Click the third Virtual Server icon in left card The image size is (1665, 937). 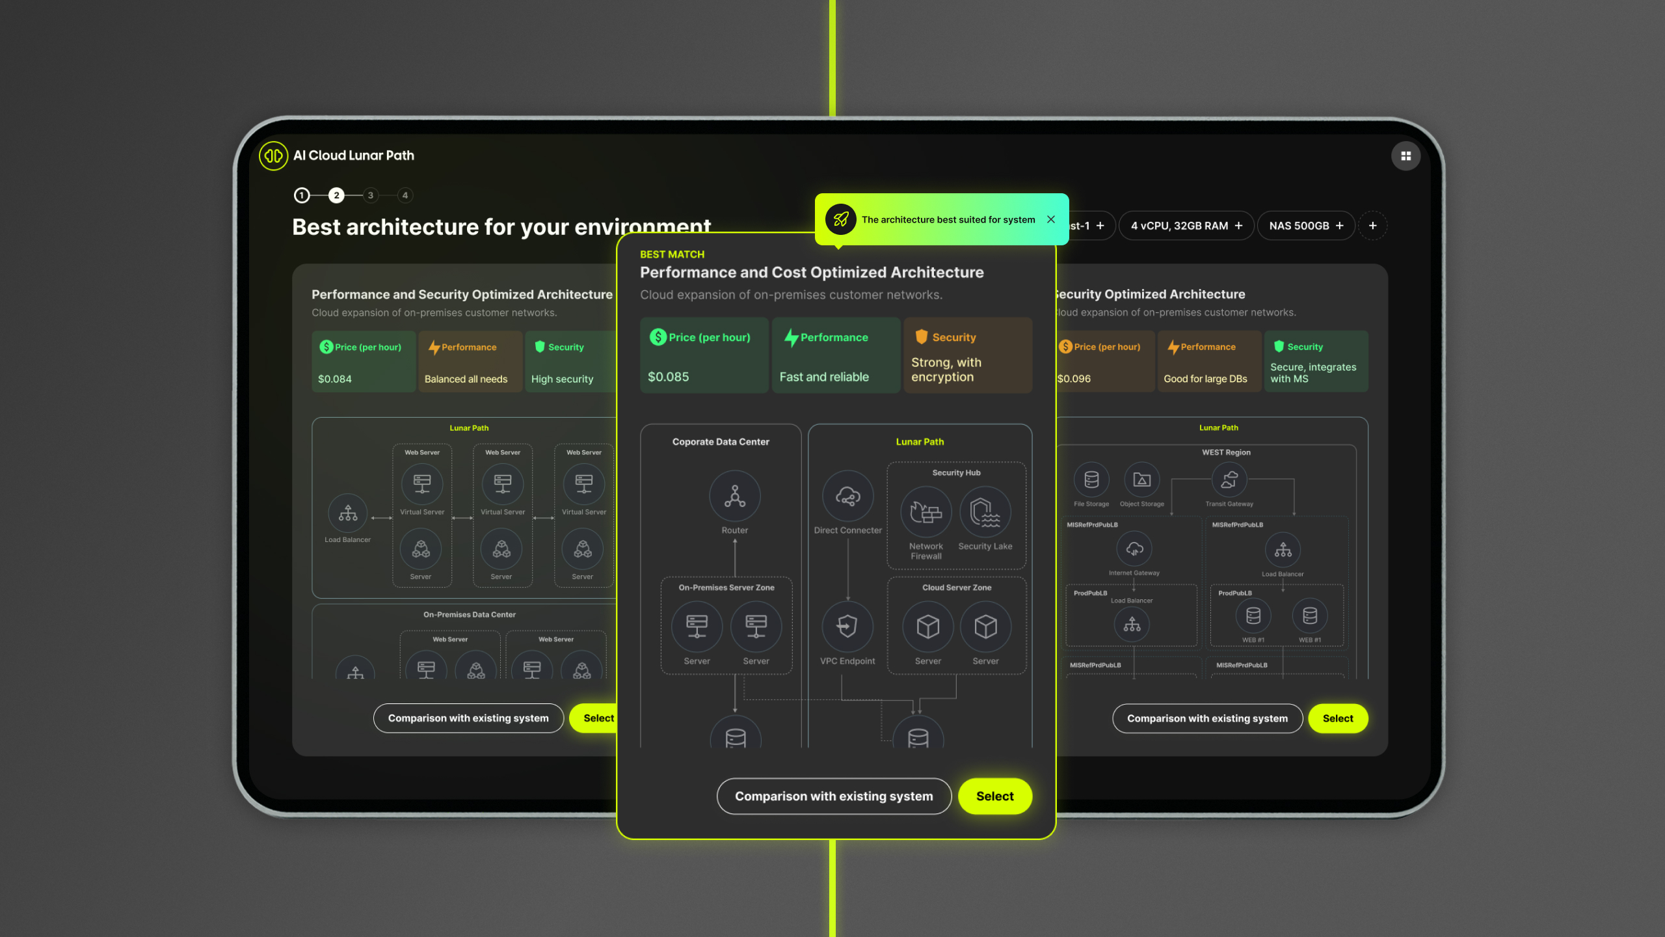(584, 484)
